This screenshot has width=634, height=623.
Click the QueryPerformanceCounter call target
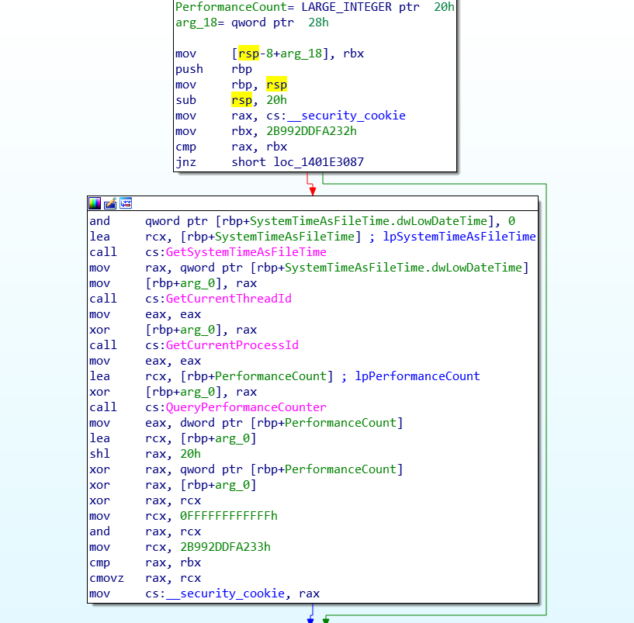click(246, 407)
